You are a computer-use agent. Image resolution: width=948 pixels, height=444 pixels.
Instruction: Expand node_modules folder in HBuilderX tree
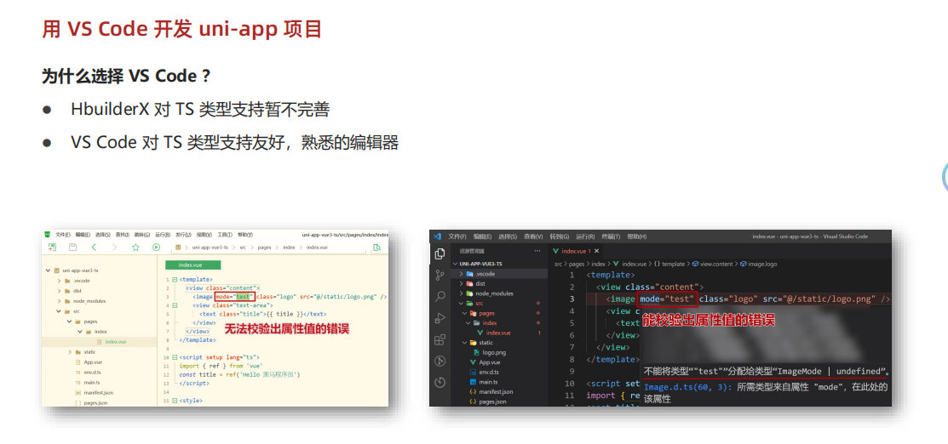[x=59, y=301]
